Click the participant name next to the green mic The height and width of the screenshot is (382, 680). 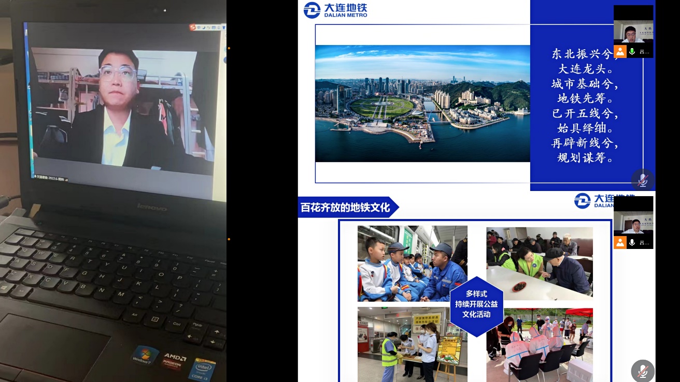(645, 52)
